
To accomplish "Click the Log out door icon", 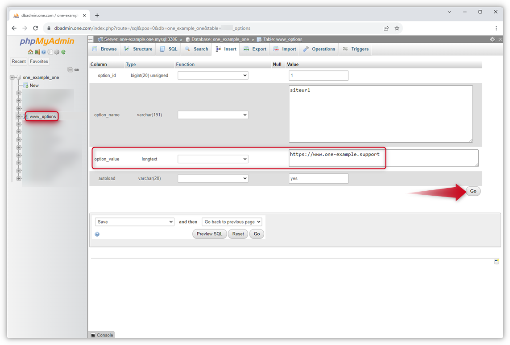I will point(37,52).
